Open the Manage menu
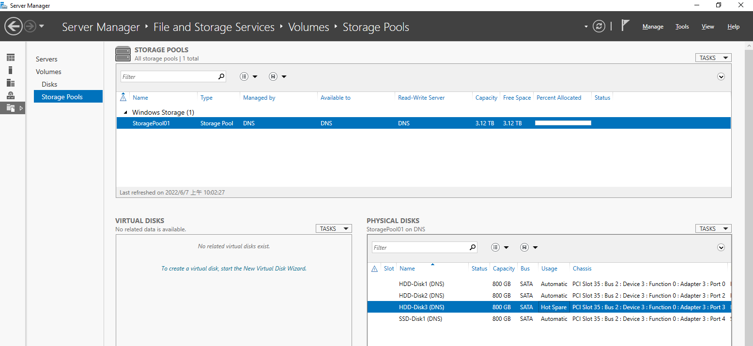This screenshot has width=753, height=346. pyautogui.click(x=653, y=27)
